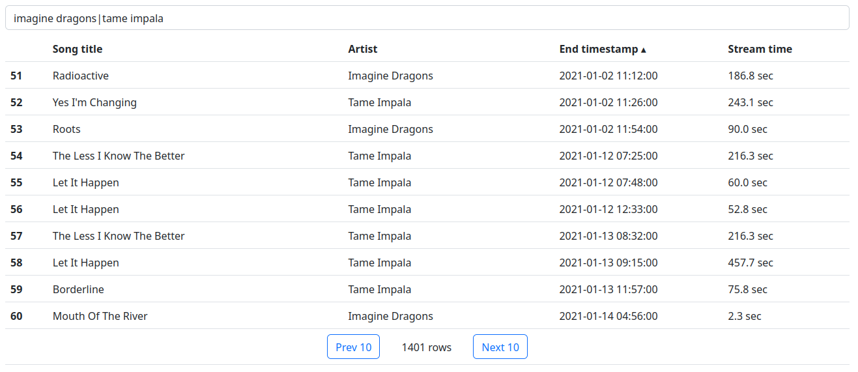Click row number 56

point(16,209)
